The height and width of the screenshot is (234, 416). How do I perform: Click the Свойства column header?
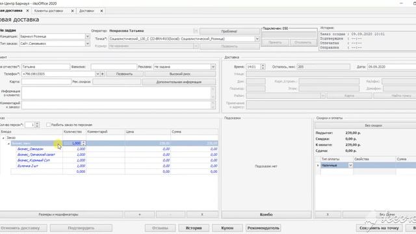tap(374, 159)
